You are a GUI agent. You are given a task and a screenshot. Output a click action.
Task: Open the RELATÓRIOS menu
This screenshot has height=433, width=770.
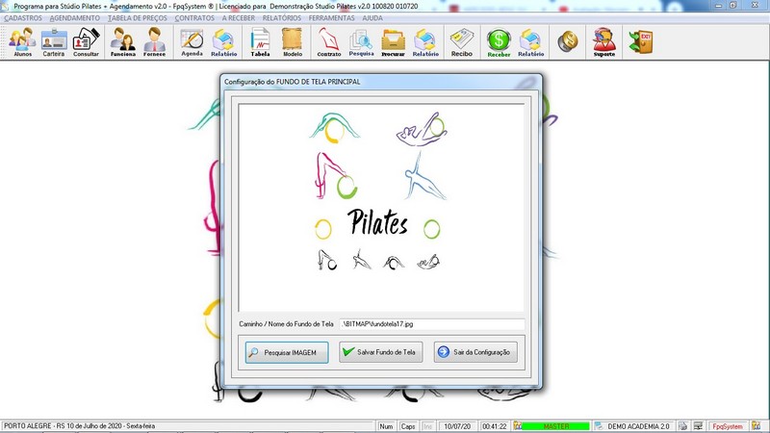pyautogui.click(x=282, y=17)
